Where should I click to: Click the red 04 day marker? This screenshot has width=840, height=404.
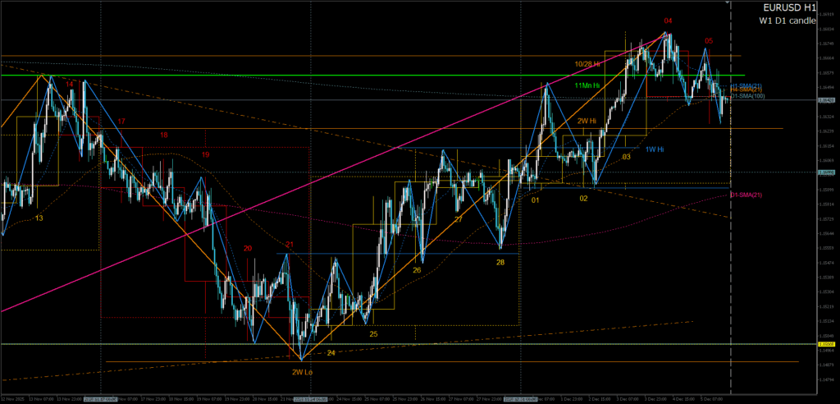pos(669,20)
